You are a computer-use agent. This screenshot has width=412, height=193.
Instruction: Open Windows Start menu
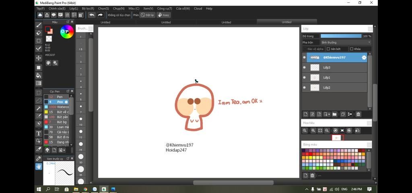[39, 189]
